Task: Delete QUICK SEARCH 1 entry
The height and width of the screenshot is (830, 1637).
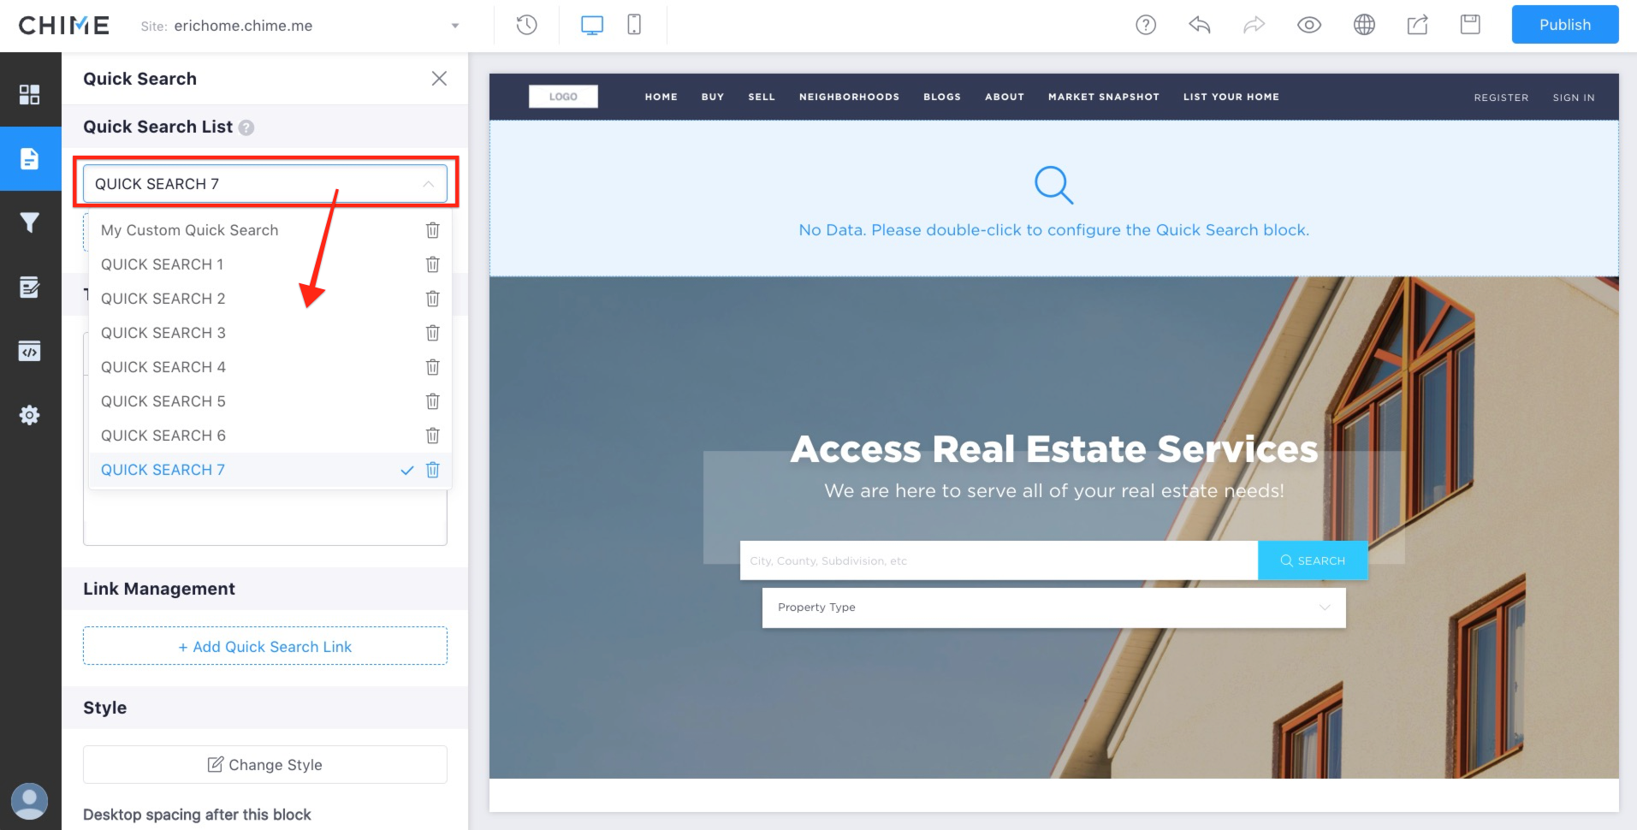Action: click(x=433, y=264)
